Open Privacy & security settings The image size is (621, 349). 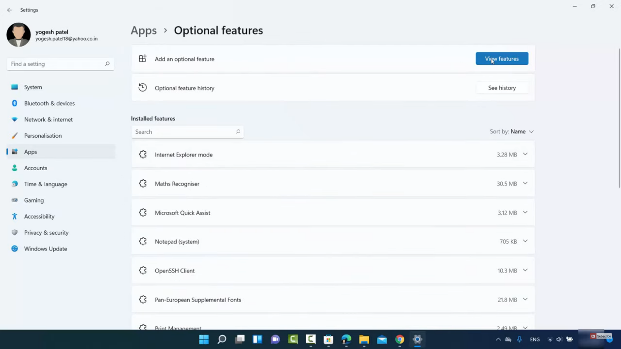(x=61, y=233)
